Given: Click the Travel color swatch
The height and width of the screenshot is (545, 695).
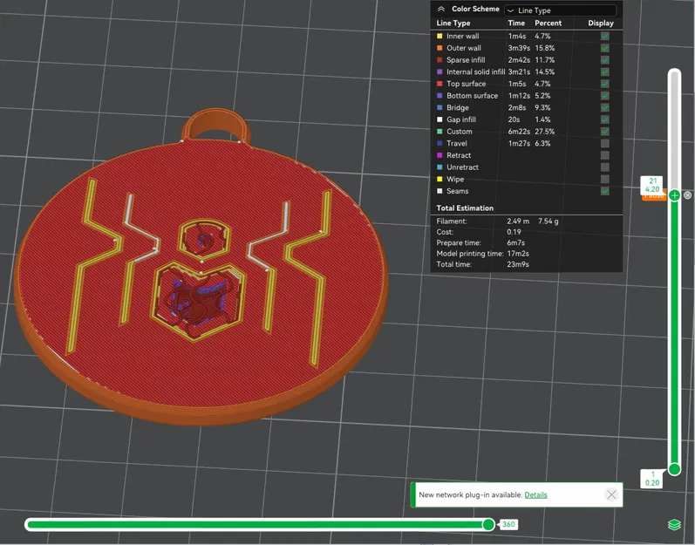Looking at the screenshot, I should (439, 144).
